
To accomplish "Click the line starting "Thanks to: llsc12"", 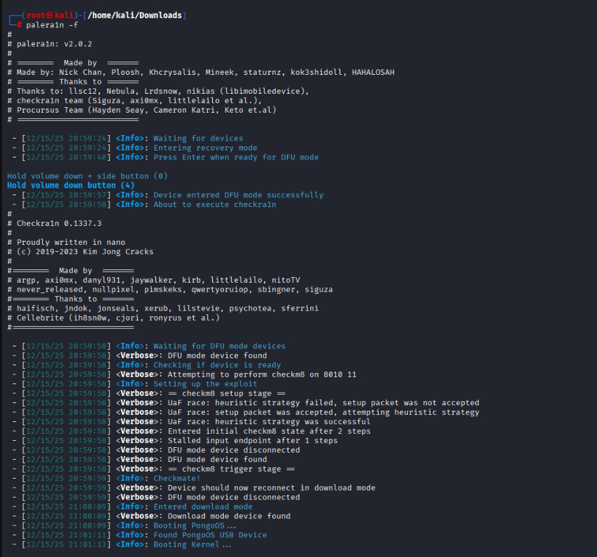I will coord(163,91).
